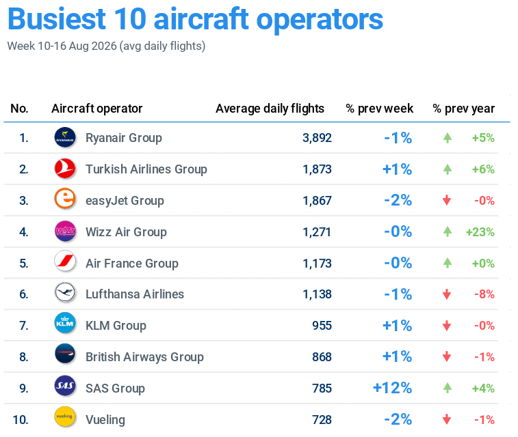The width and height of the screenshot is (518, 437).
Task: Click the Busiest 10 aircraft operators title
Action: [x=195, y=19]
